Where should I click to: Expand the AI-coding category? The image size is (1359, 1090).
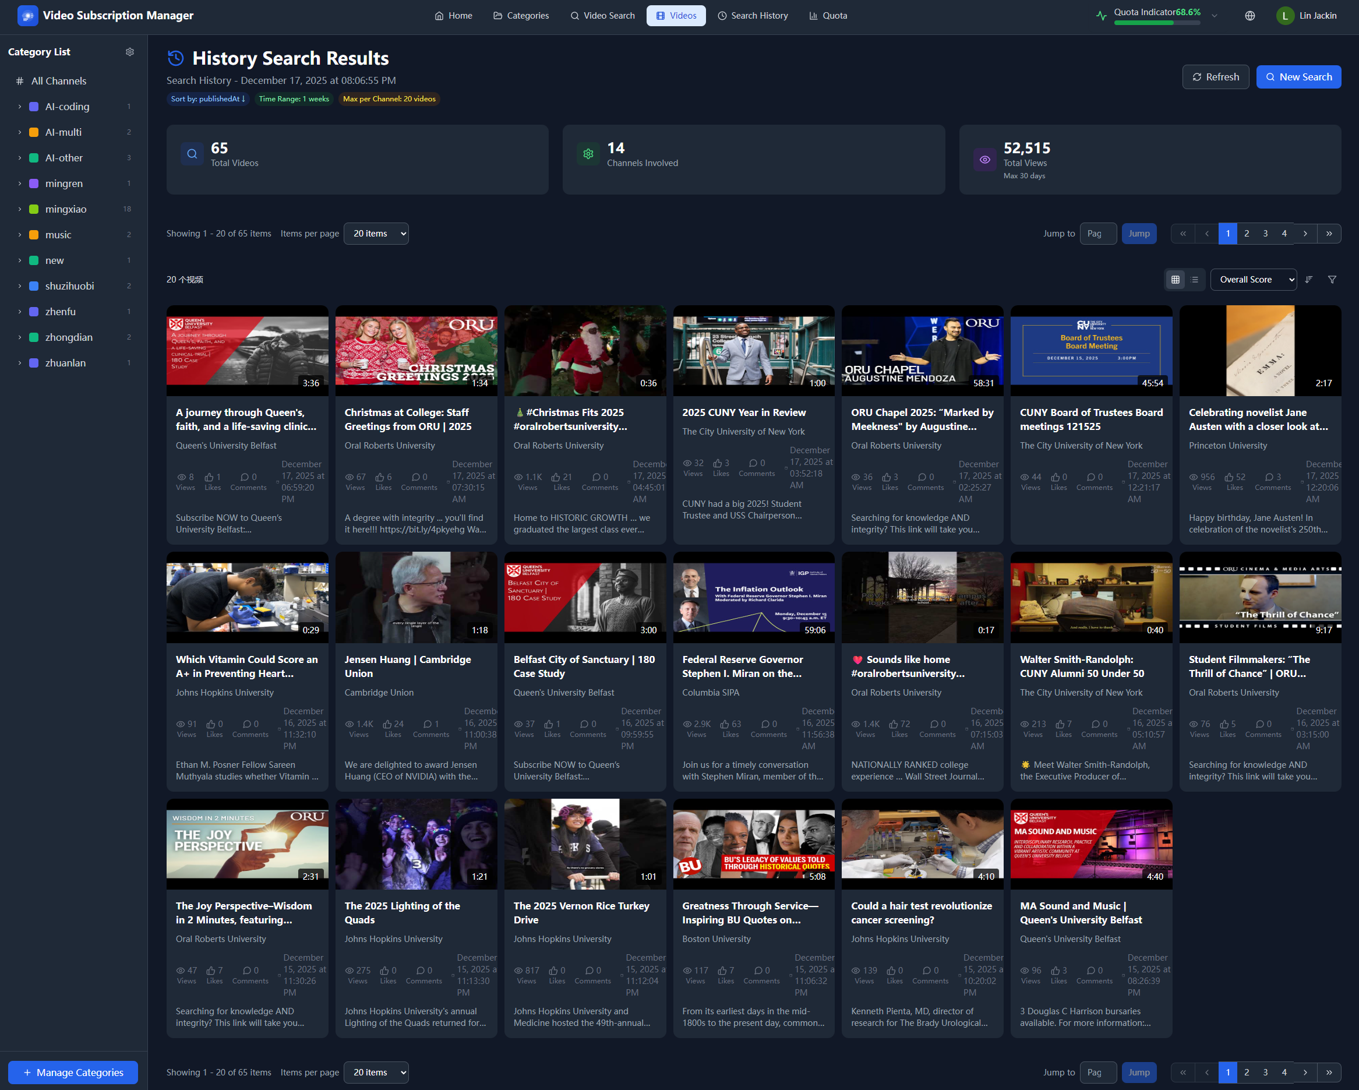20,107
